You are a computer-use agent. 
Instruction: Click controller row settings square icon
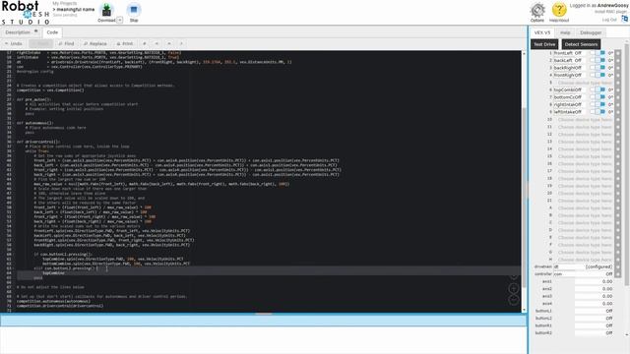point(618,274)
